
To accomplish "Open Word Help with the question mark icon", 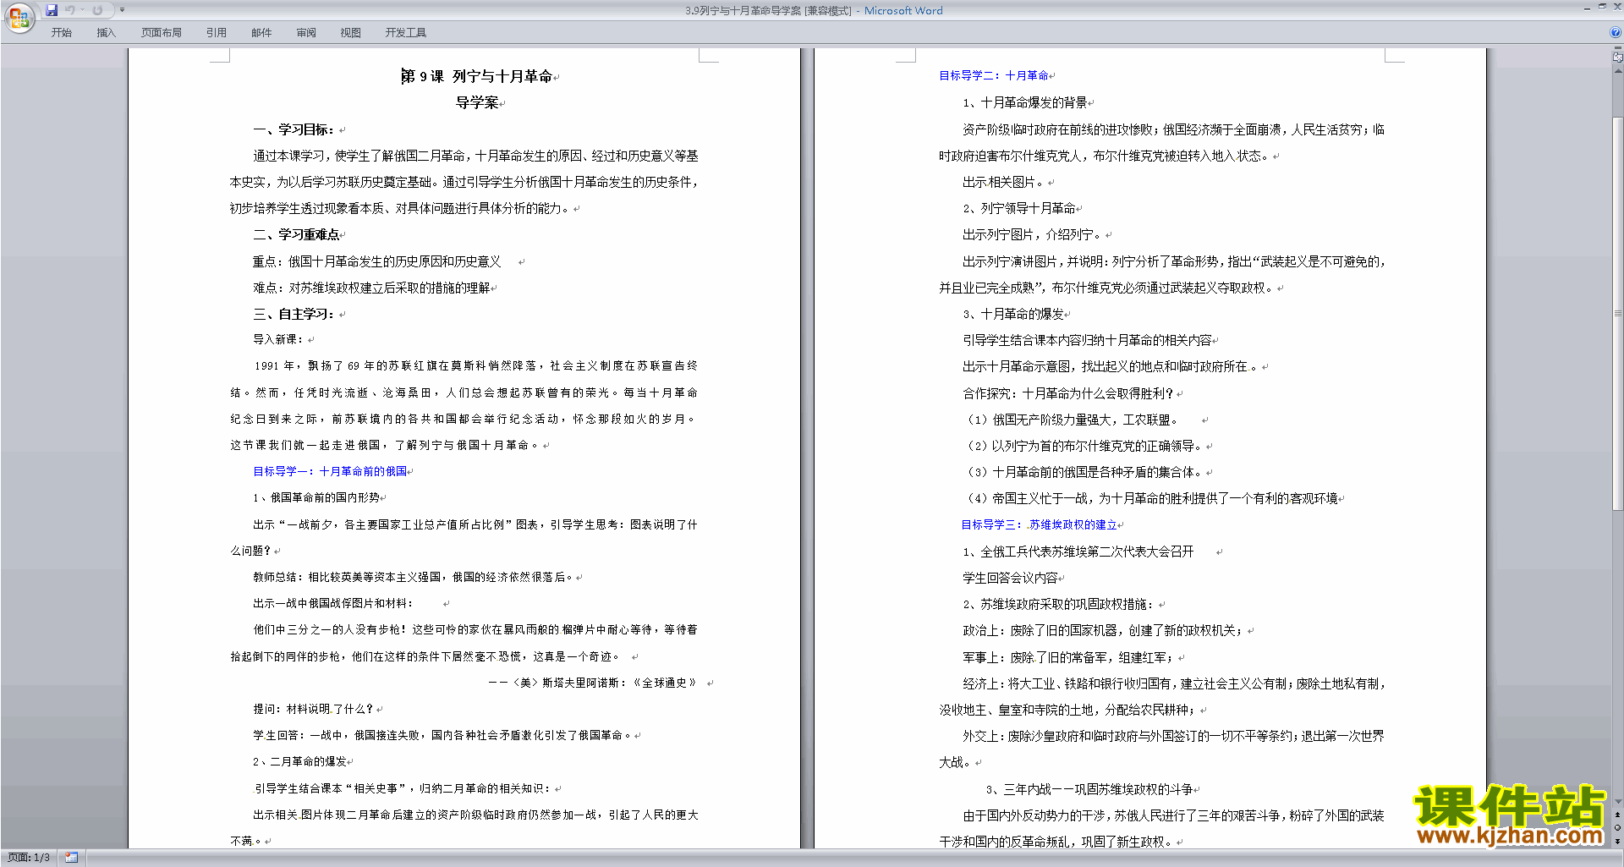I will [1616, 32].
